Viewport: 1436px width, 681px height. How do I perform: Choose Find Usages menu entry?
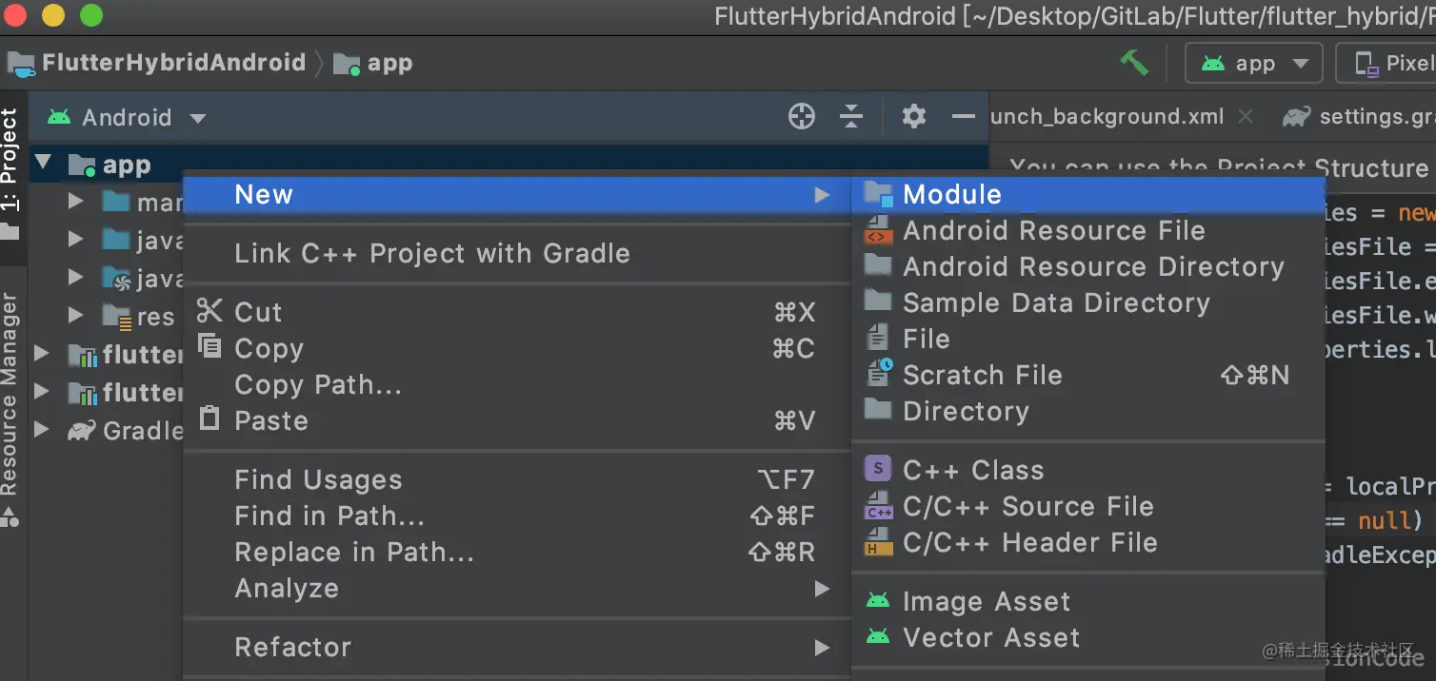pyautogui.click(x=514, y=480)
